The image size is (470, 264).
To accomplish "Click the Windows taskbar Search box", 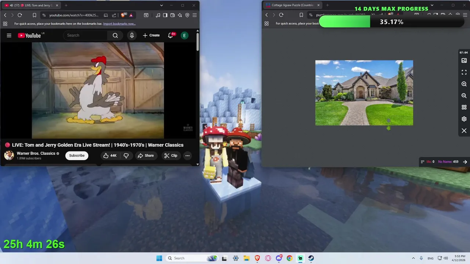I will pos(192,258).
